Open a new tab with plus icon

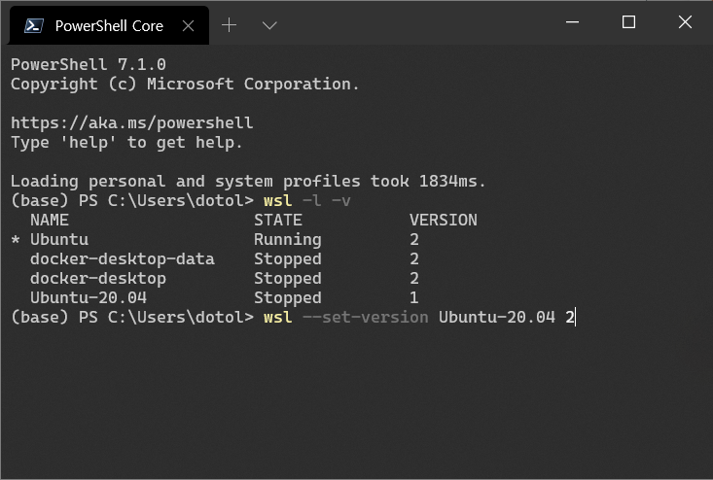[230, 25]
